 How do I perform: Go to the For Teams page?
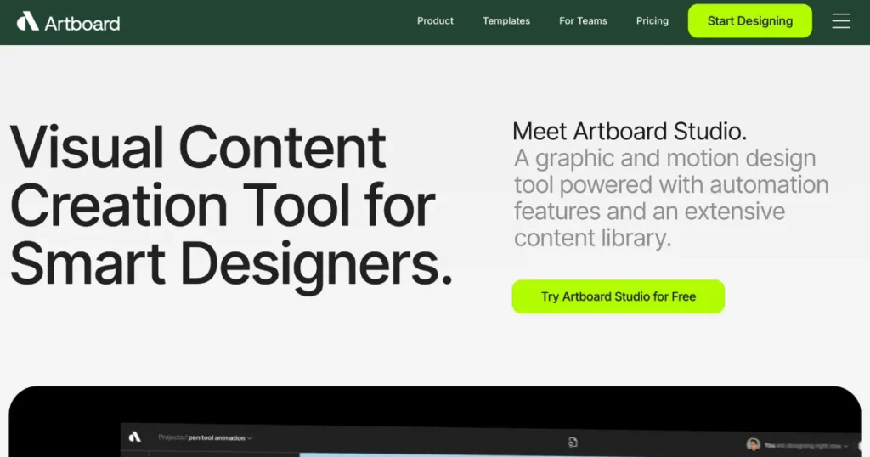(583, 21)
